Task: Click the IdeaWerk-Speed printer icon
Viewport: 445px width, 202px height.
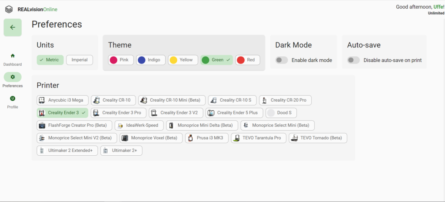Action: click(120, 125)
